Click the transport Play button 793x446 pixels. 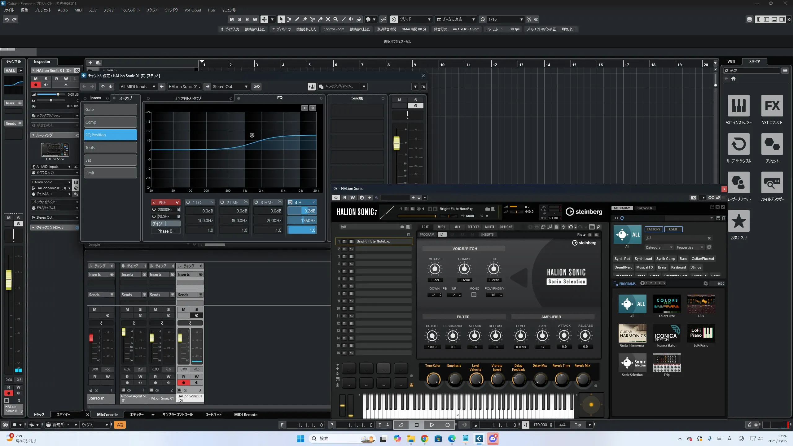tap(432, 425)
